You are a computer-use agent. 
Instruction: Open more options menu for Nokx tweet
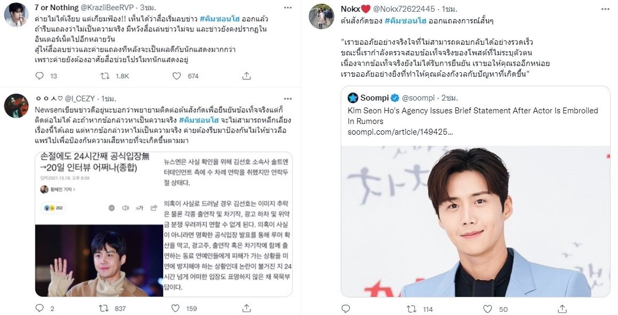605,9
